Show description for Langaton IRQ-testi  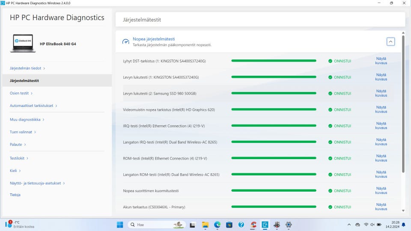381,142
